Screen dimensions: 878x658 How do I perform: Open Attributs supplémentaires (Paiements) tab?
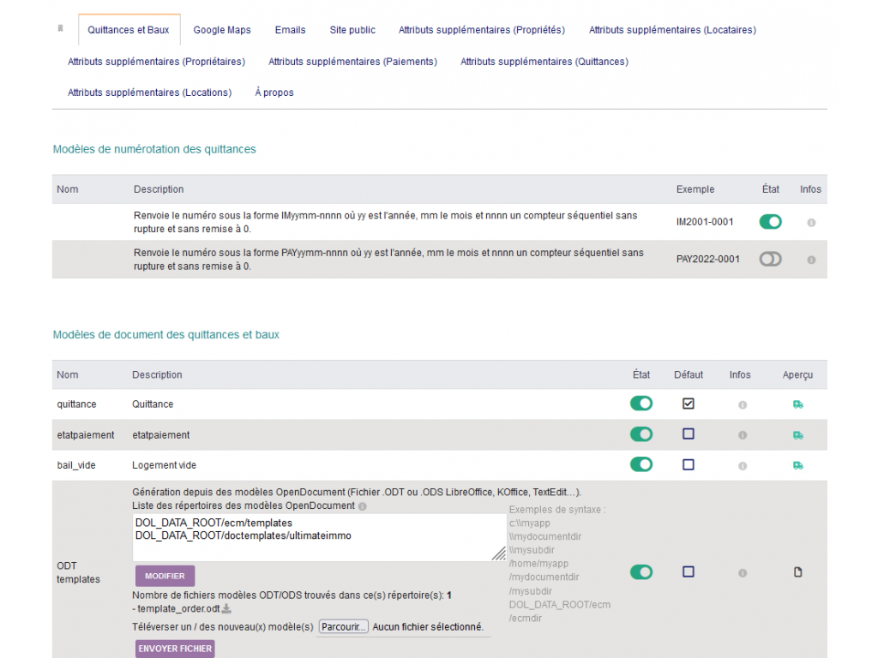352,62
